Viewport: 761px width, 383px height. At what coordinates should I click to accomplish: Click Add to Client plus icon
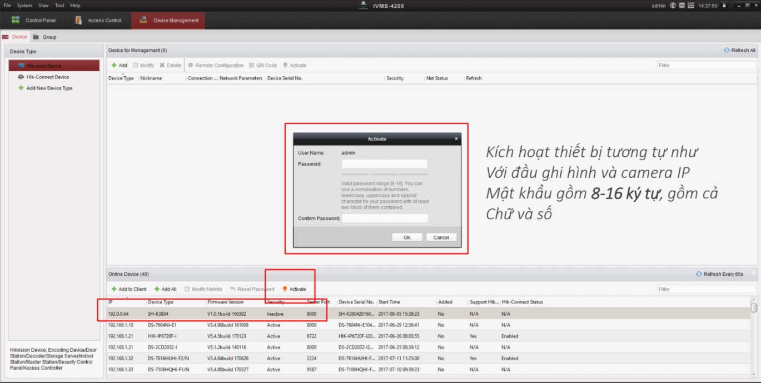click(x=114, y=289)
